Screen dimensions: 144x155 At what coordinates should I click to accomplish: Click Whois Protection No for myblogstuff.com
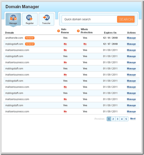(x=85, y=44)
